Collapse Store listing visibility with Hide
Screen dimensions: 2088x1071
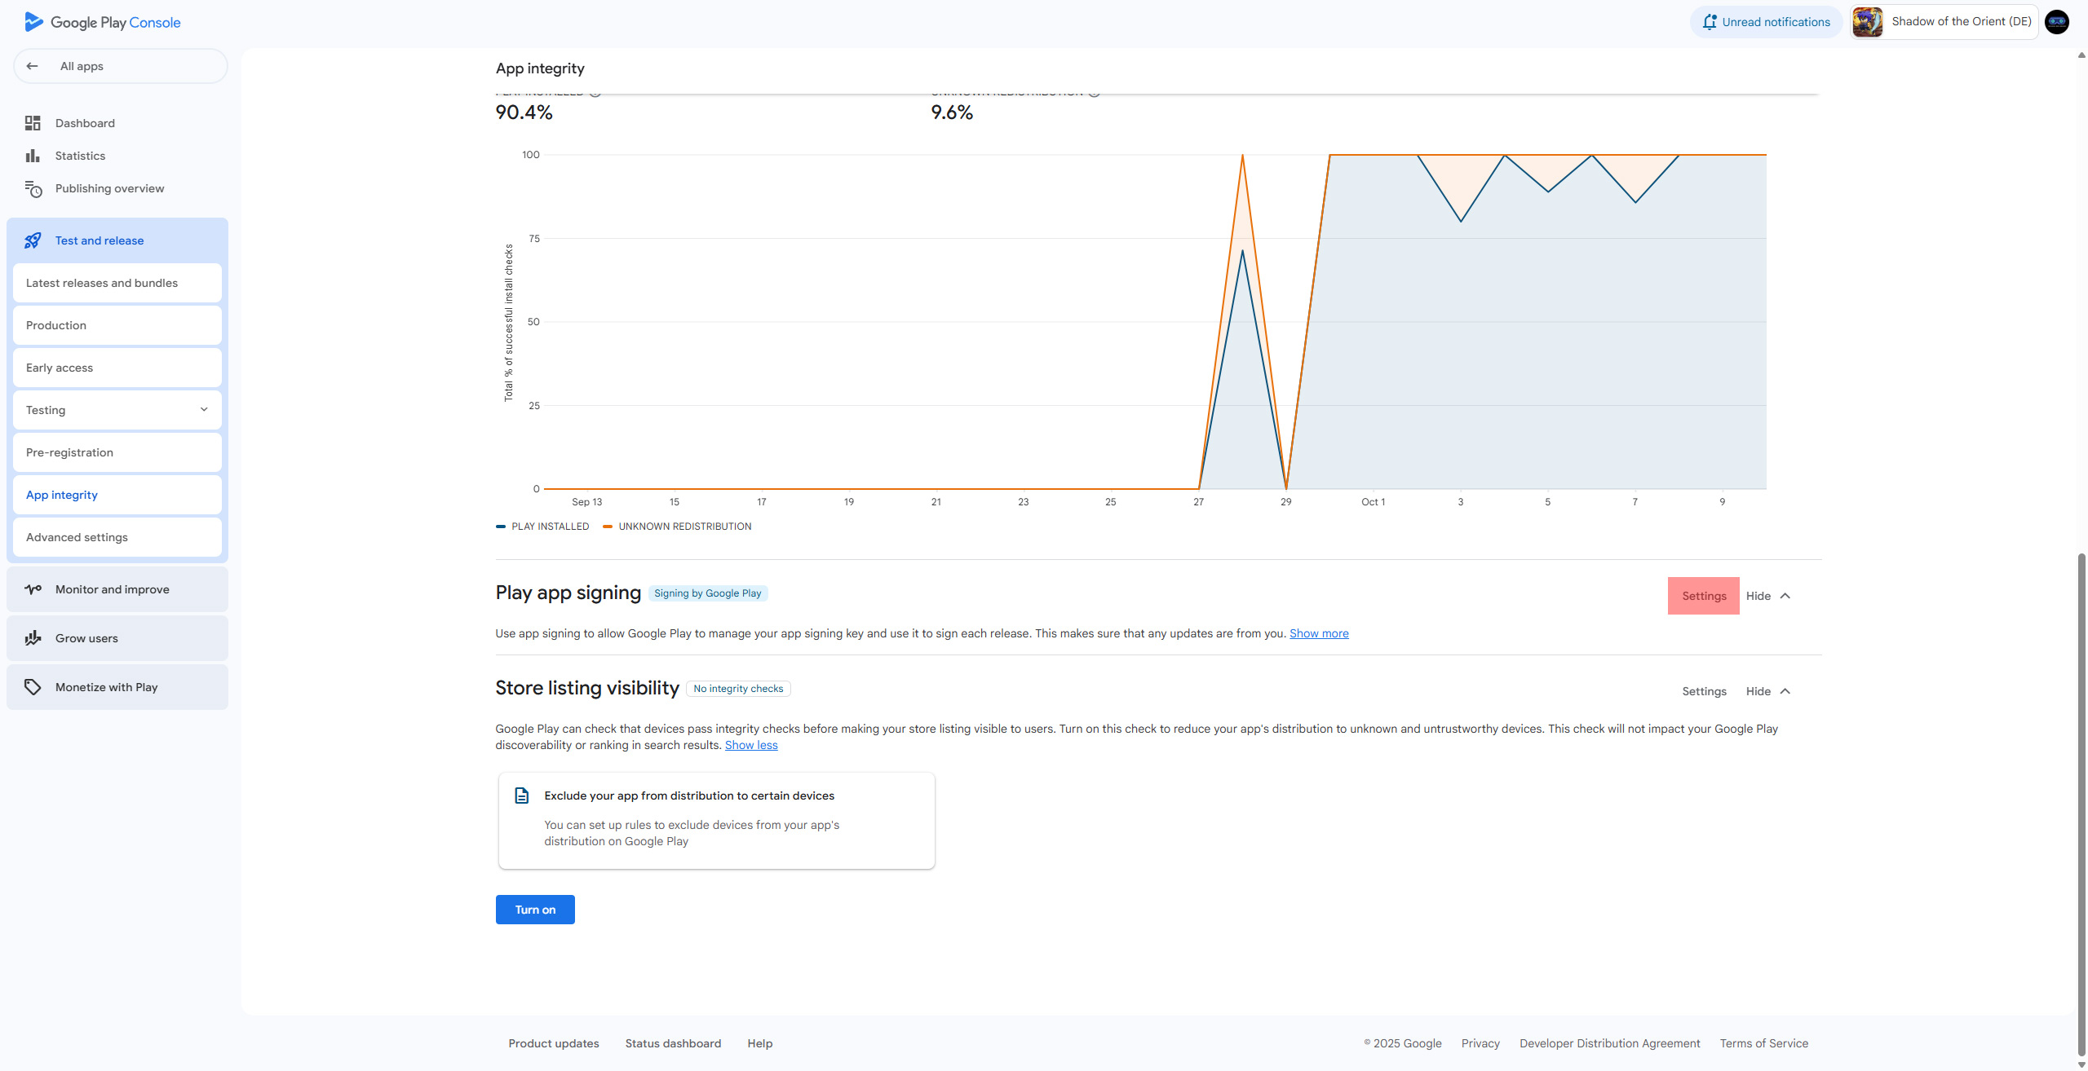point(1767,691)
